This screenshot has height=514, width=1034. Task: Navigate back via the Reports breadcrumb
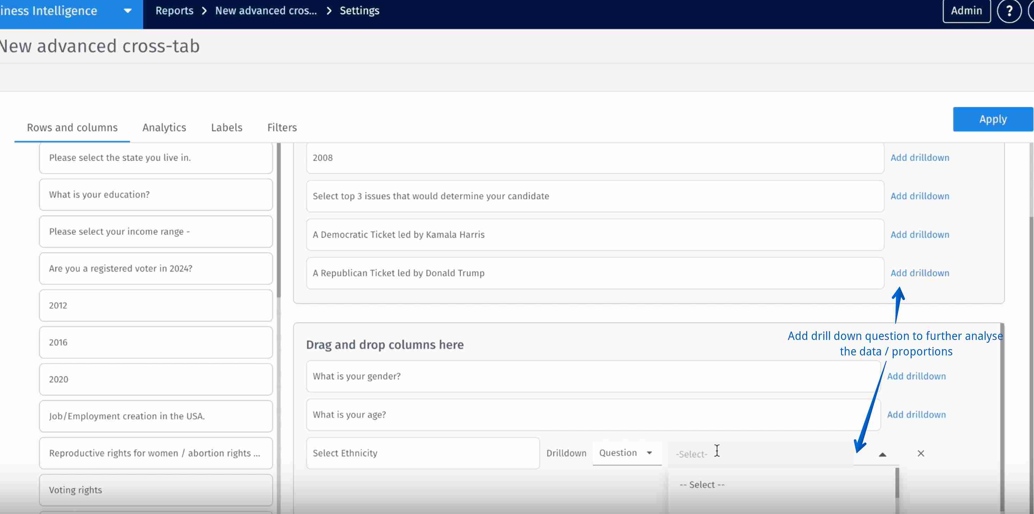174,11
